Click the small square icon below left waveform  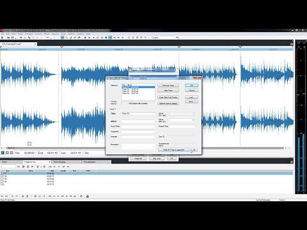(29, 144)
